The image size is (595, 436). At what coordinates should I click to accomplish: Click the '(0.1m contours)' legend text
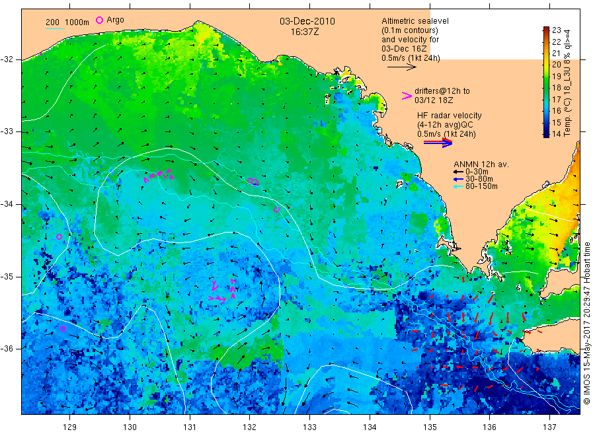click(x=410, y=30)
